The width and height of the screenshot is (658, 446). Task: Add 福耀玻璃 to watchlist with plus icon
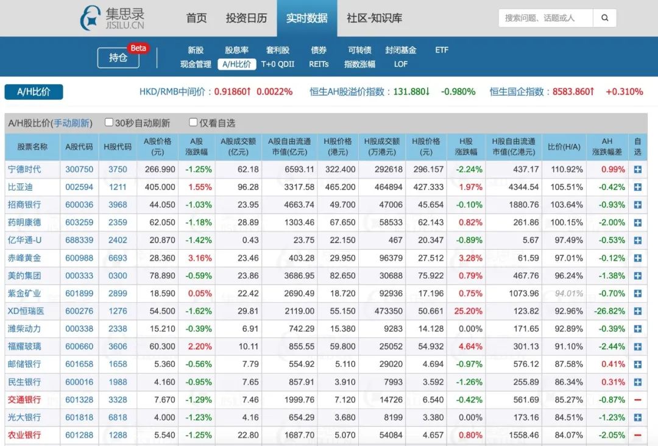point(637,347)
